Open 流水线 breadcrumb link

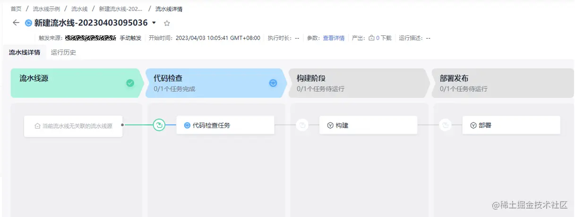(x=79, y=9)
